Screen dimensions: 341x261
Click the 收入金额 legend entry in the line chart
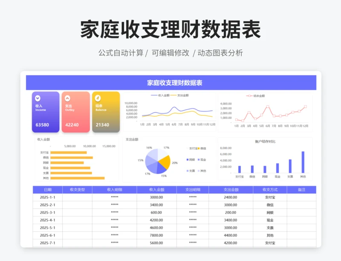tap(160, 95)
